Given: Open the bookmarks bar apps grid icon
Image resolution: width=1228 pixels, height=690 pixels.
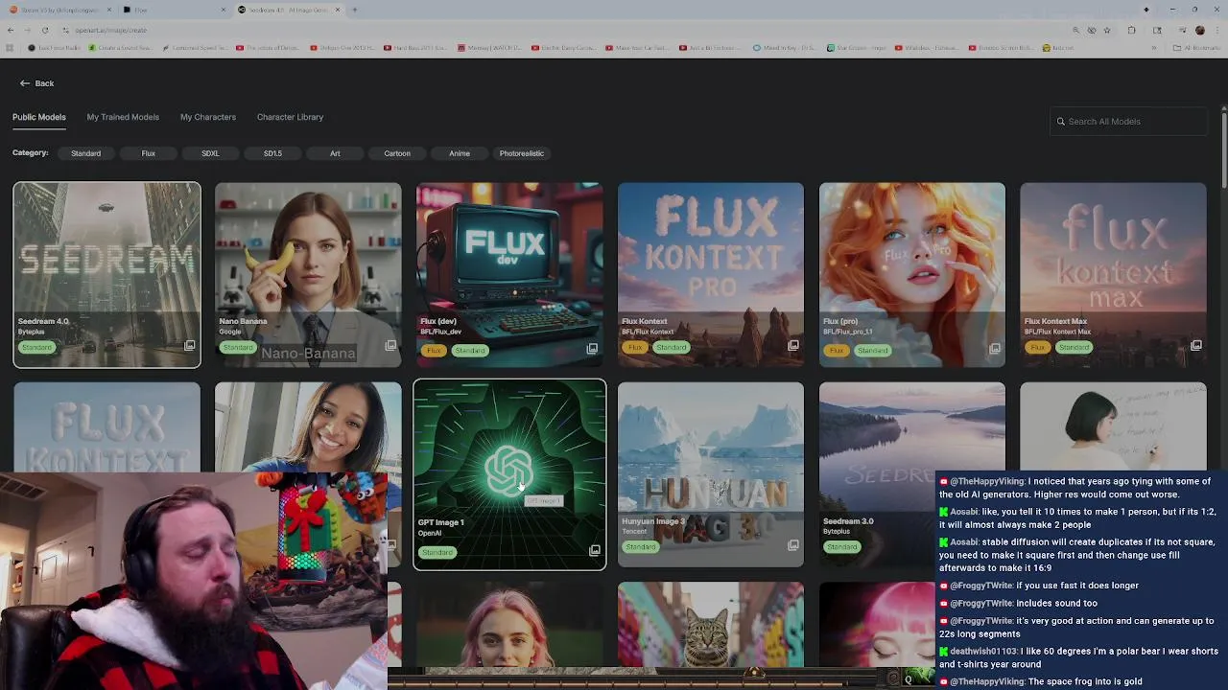Looking at the screenshot, I should (x=10, y=47).
